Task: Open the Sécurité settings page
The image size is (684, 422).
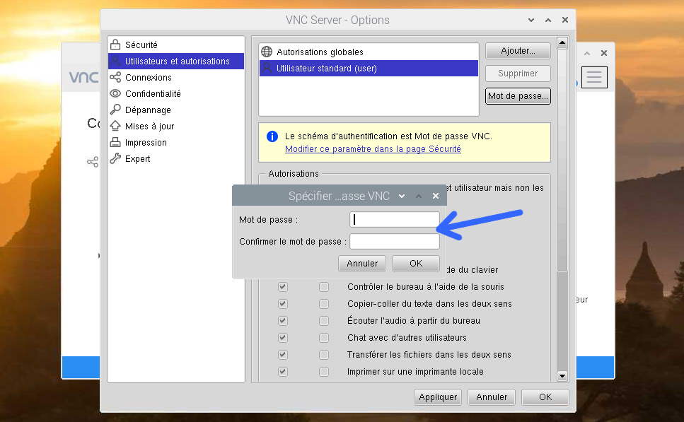Action: pyautogui.click(x=176, y=45)
